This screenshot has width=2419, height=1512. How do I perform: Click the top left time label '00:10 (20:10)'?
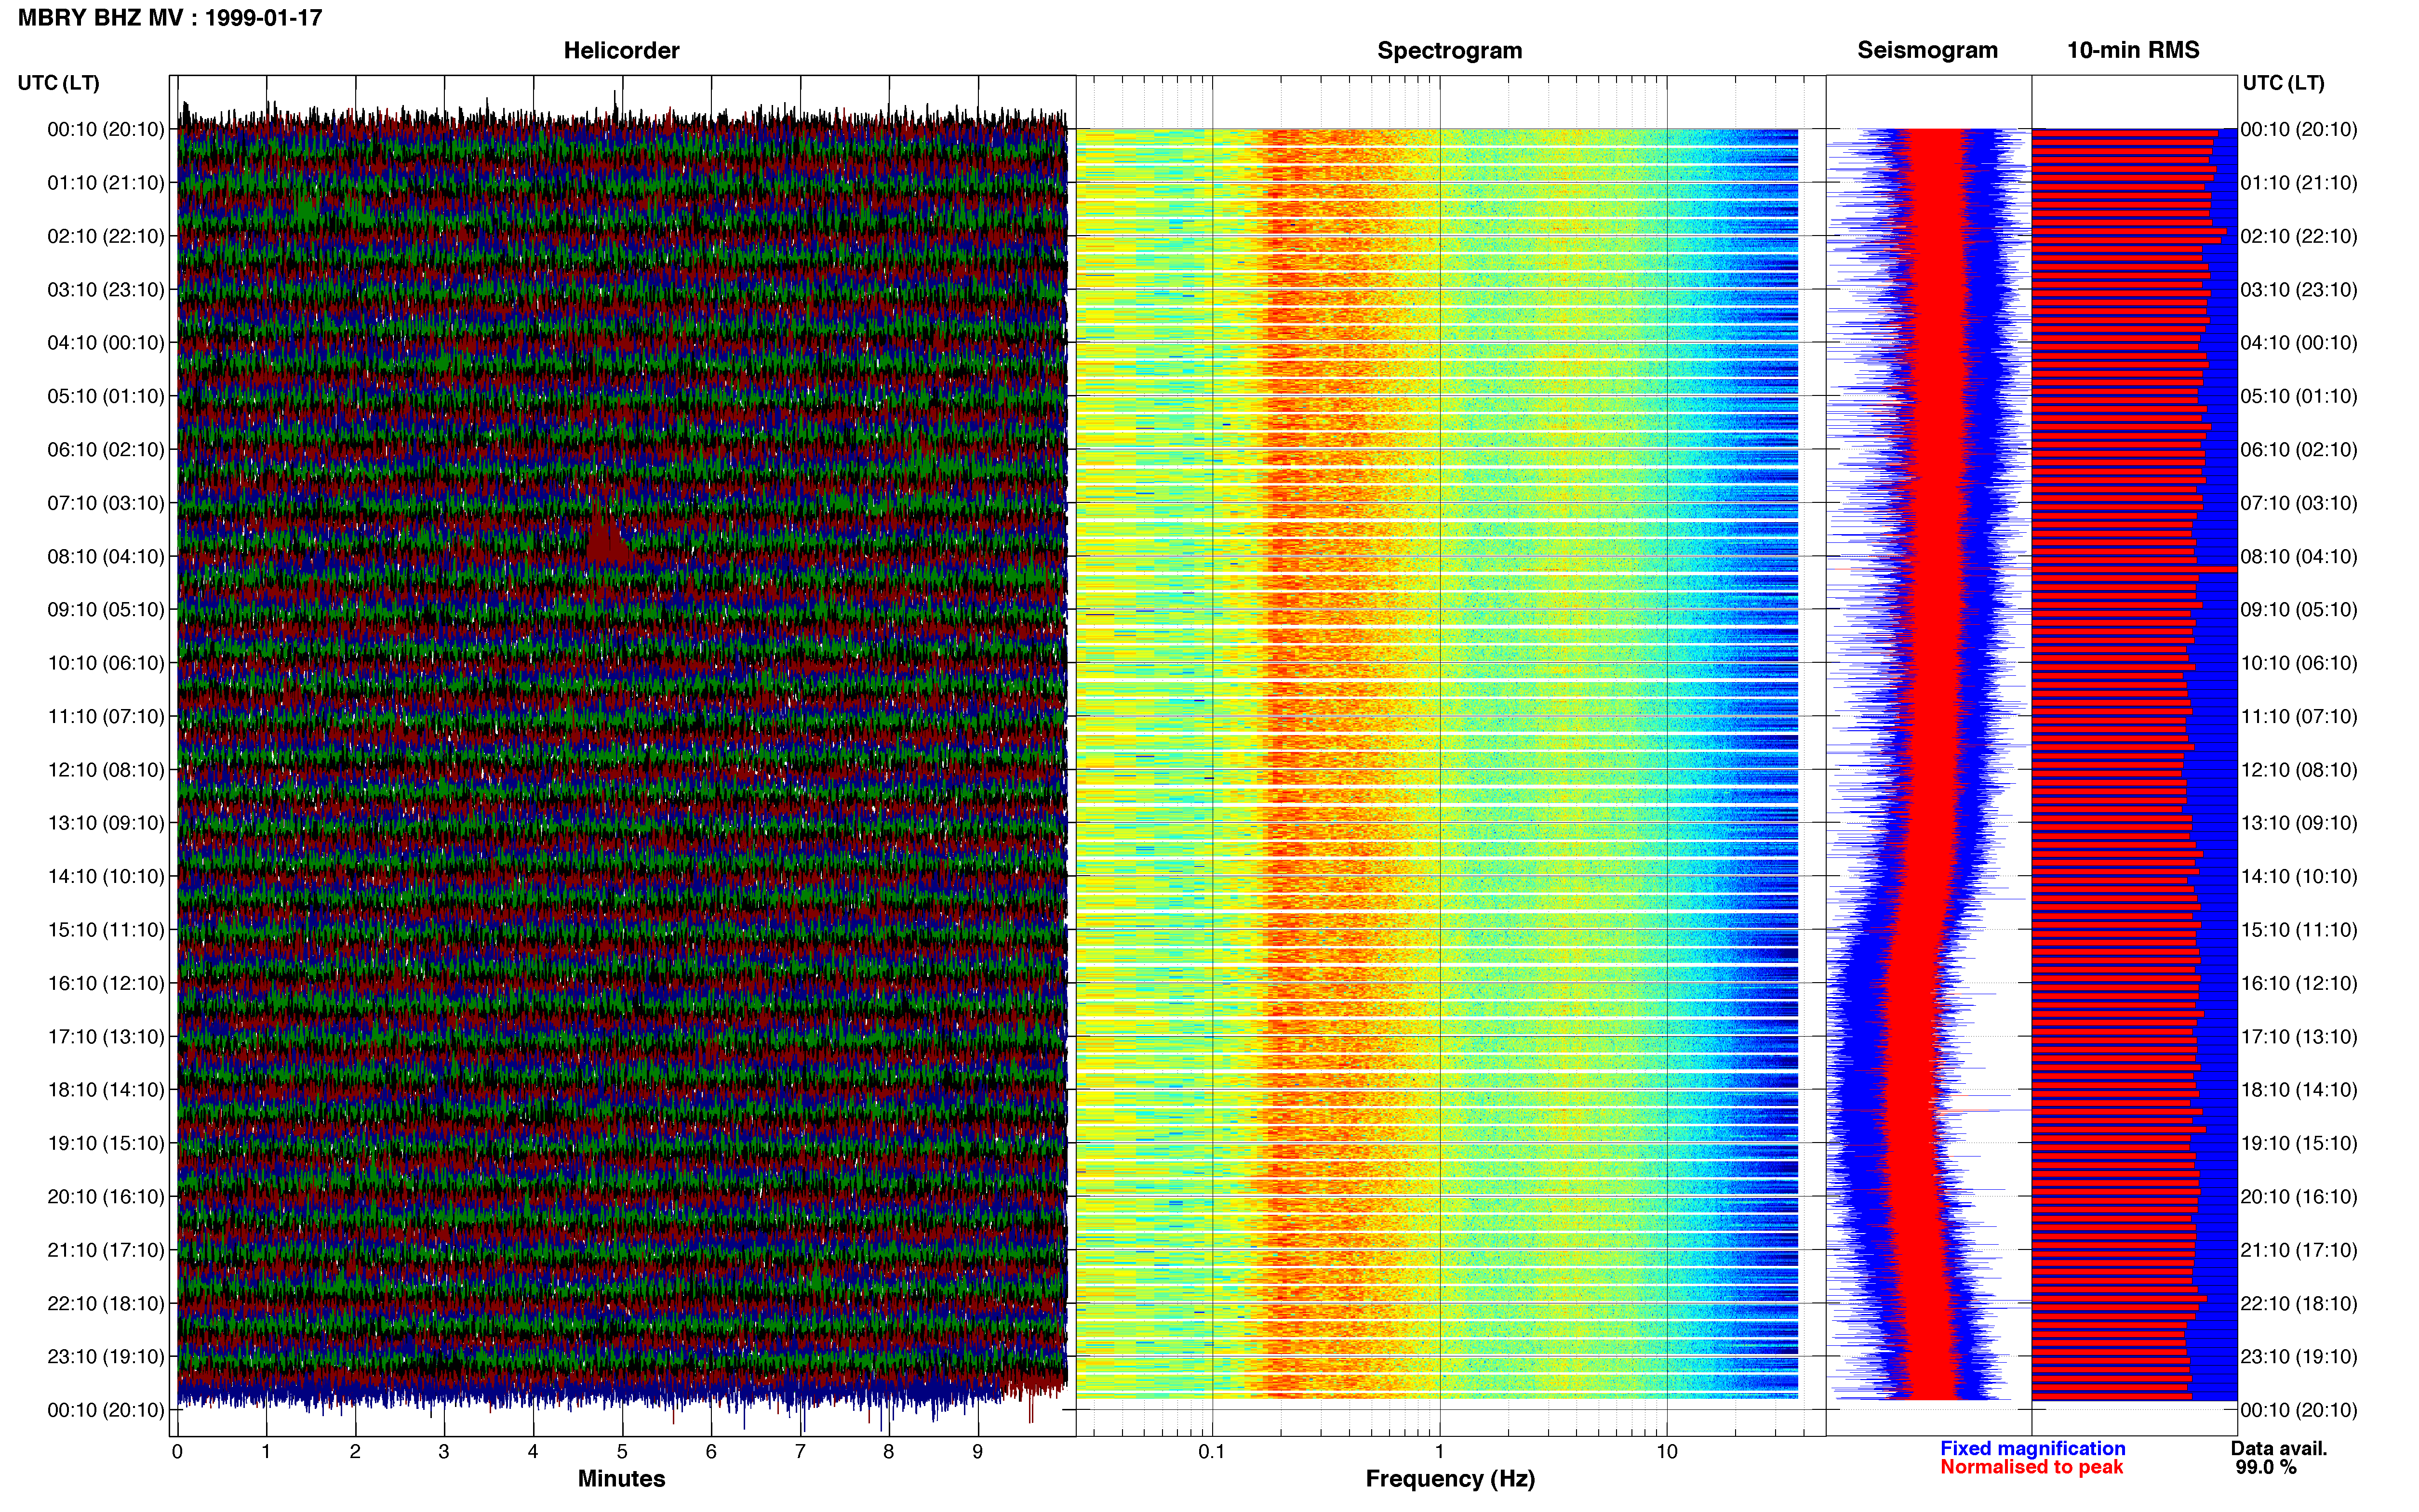click(106, 129)
